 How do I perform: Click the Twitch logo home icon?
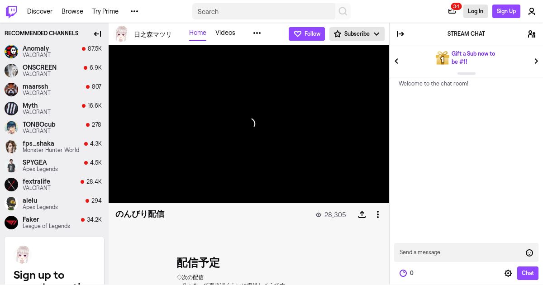[x=11, y=11]
